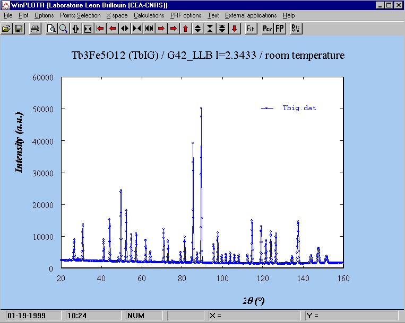The image size is (405, 323).
Task: Open the Help menu
Action: tap(289, 15)
